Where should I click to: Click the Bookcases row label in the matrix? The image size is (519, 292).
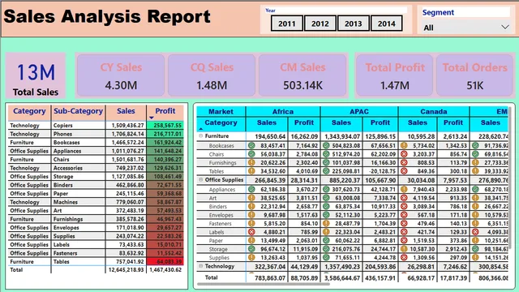pos(221,146)
